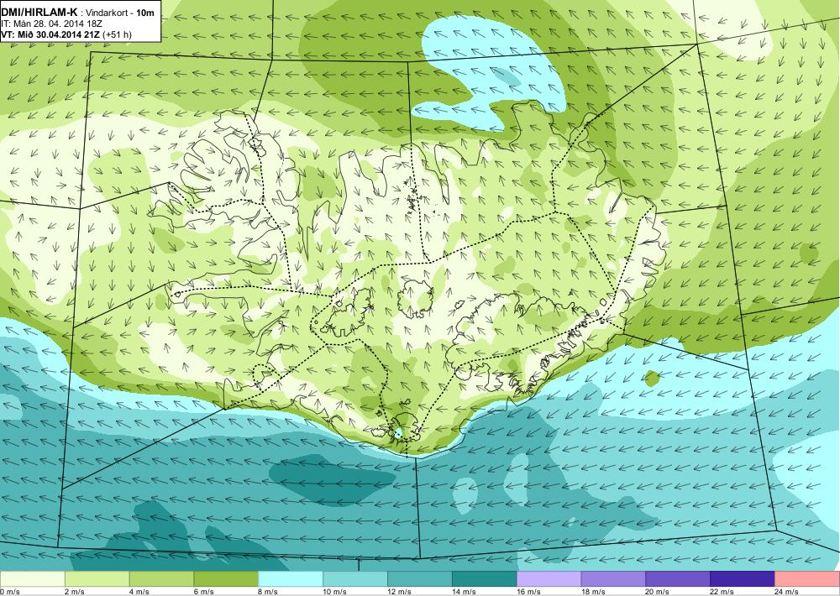840x596 pixels.
Task: Click the light cyan 8–10 m/s legend swatch
Action: pyautogui.click(x=291, y=579)
